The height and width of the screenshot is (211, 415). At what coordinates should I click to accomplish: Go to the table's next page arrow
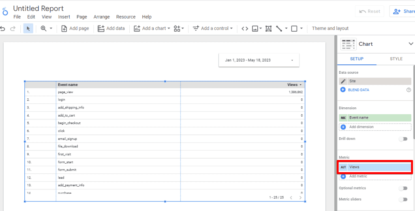click(x=300, y=198)
